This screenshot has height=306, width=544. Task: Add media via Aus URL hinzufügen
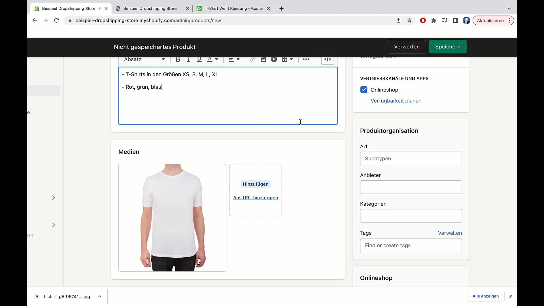coord(256,198)
